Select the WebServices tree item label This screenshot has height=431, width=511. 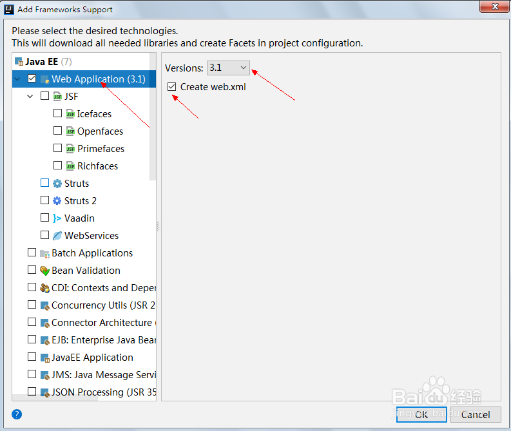tap(92, 236)
